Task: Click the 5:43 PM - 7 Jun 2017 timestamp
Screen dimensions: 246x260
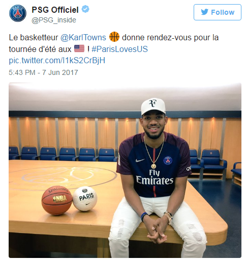Action: click(x=43, y=72)
